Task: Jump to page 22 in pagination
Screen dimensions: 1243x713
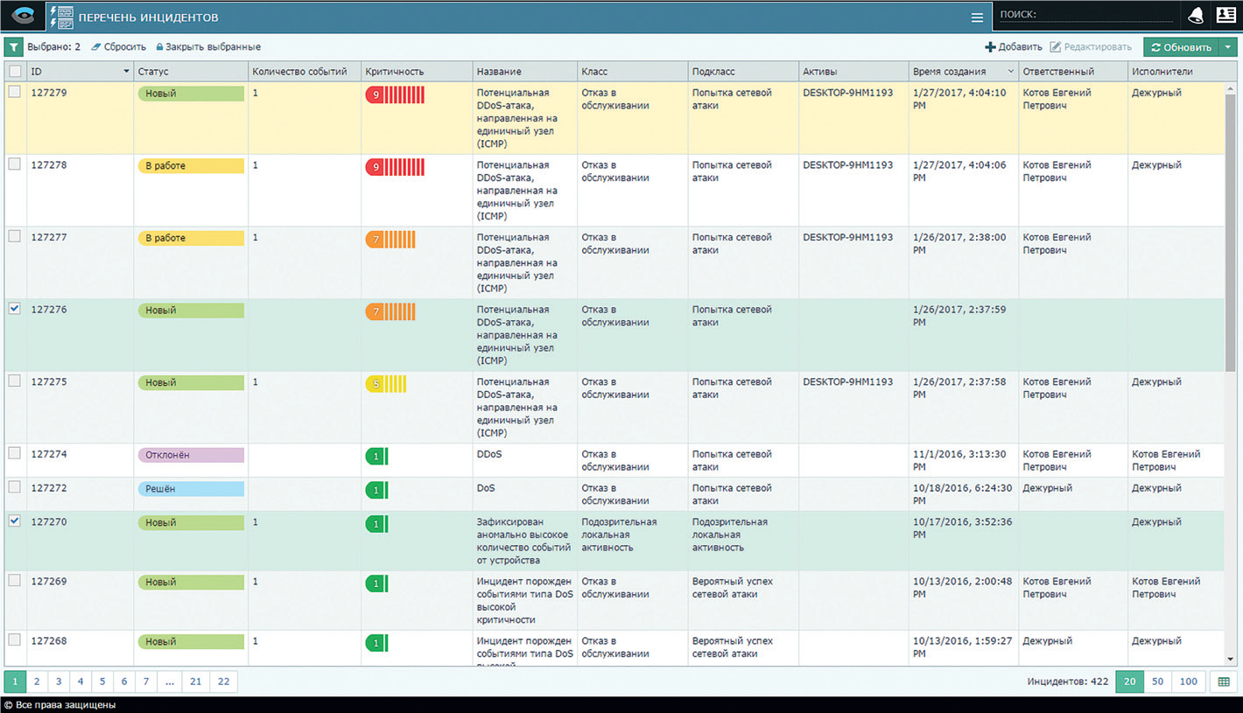Action: tap(223, 682)
